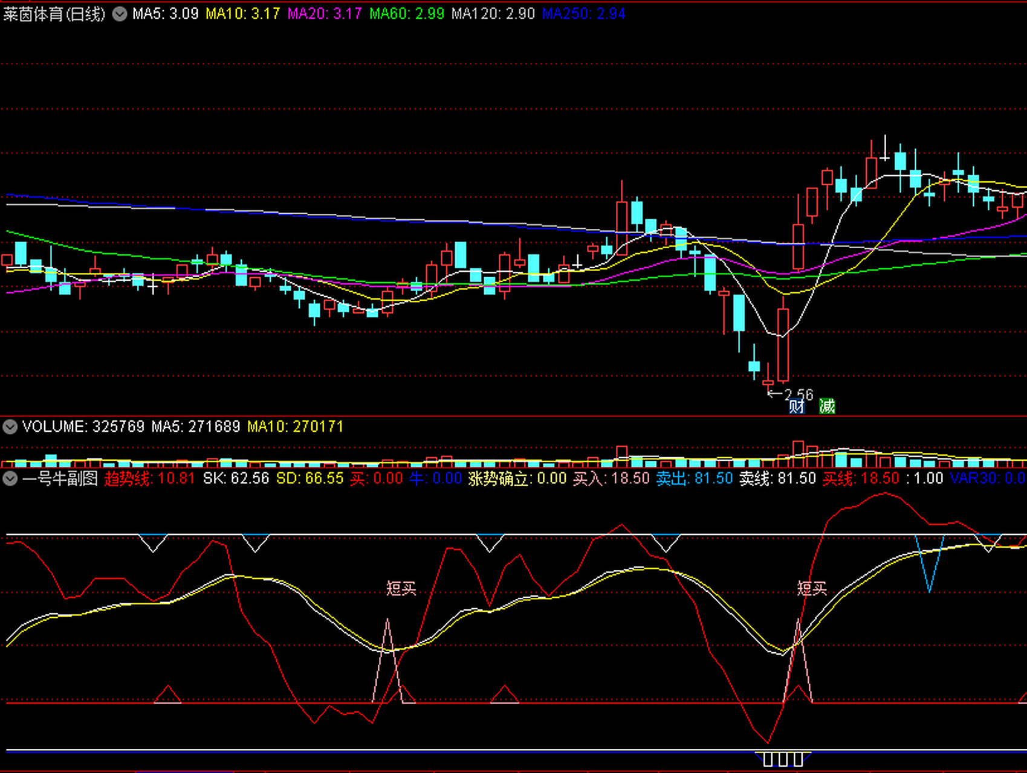Click the green 减 marker icon
Screen dimensions: 1027x773
(x=827, y=406)
